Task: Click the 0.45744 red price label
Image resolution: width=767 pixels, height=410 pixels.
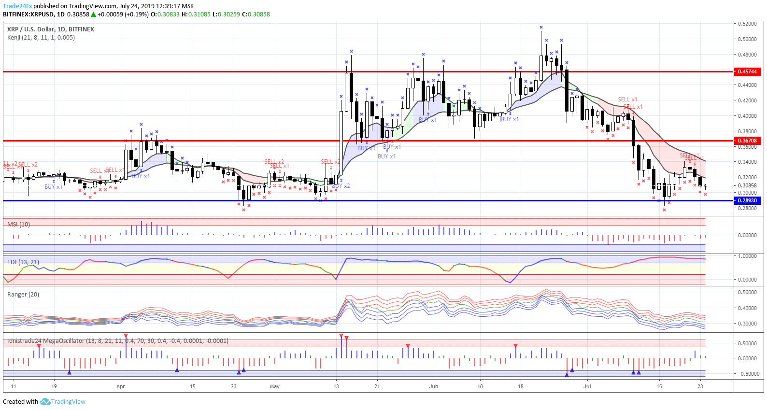Action: (x=747, y=71)
